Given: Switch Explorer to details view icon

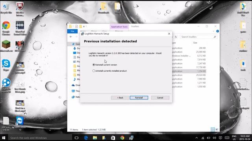Looking at the screenshot, I should [x=213, y=130].
